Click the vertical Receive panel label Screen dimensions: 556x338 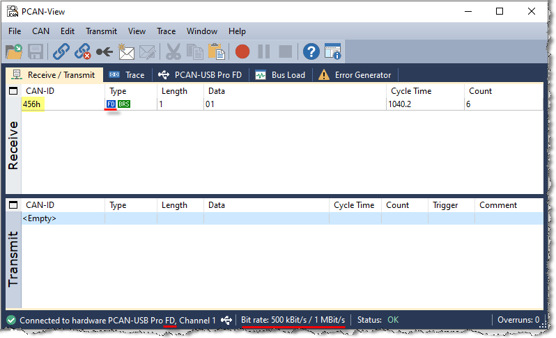(x=13, y=145)
